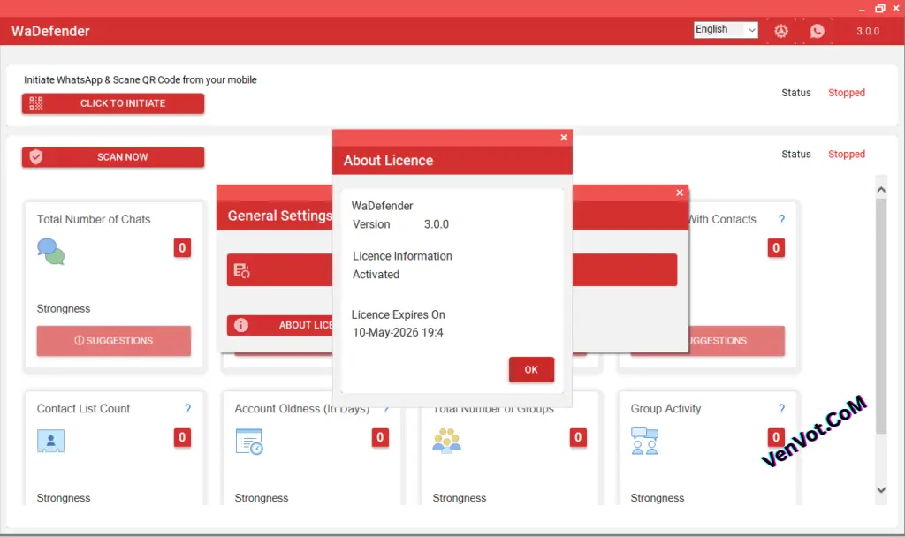Click the Activated licence status text
Viewport: 905px width, 537px height.
[x=376, y=275]
